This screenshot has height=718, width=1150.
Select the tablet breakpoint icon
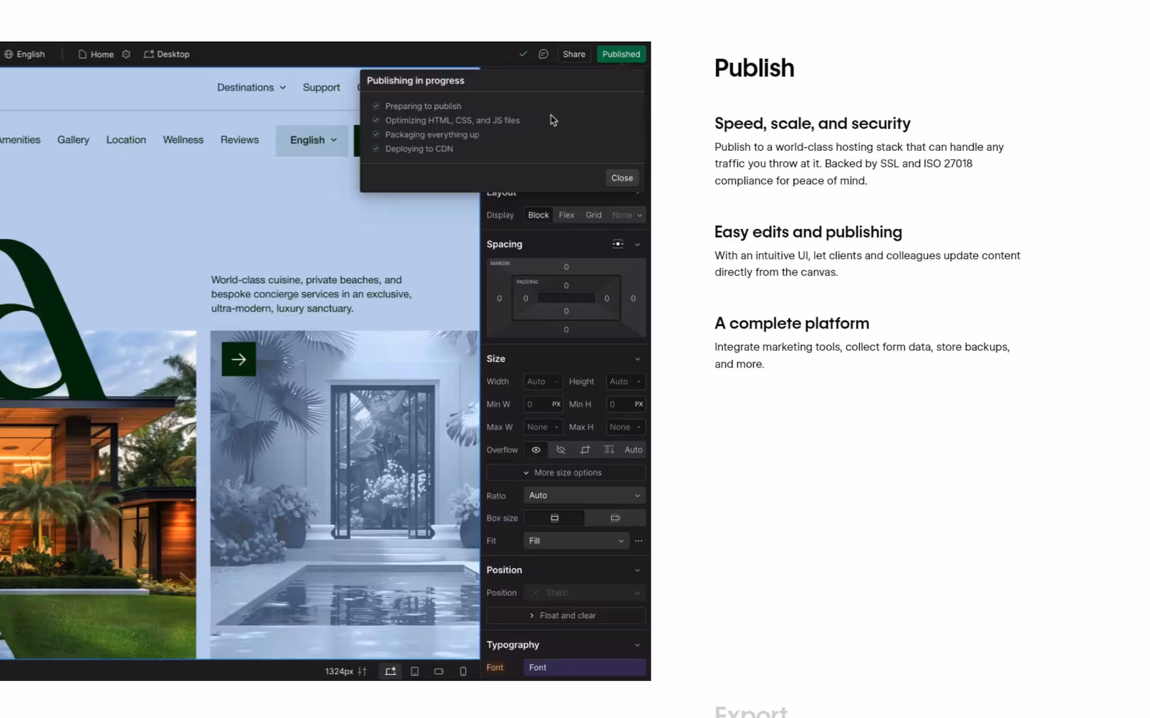click(414, 671)
